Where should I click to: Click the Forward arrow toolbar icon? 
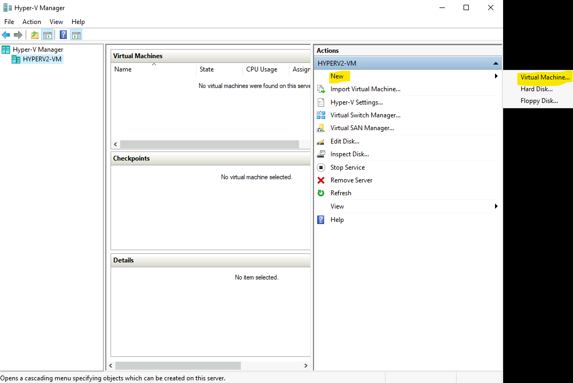pyautogui.click(x=18, y=35)
